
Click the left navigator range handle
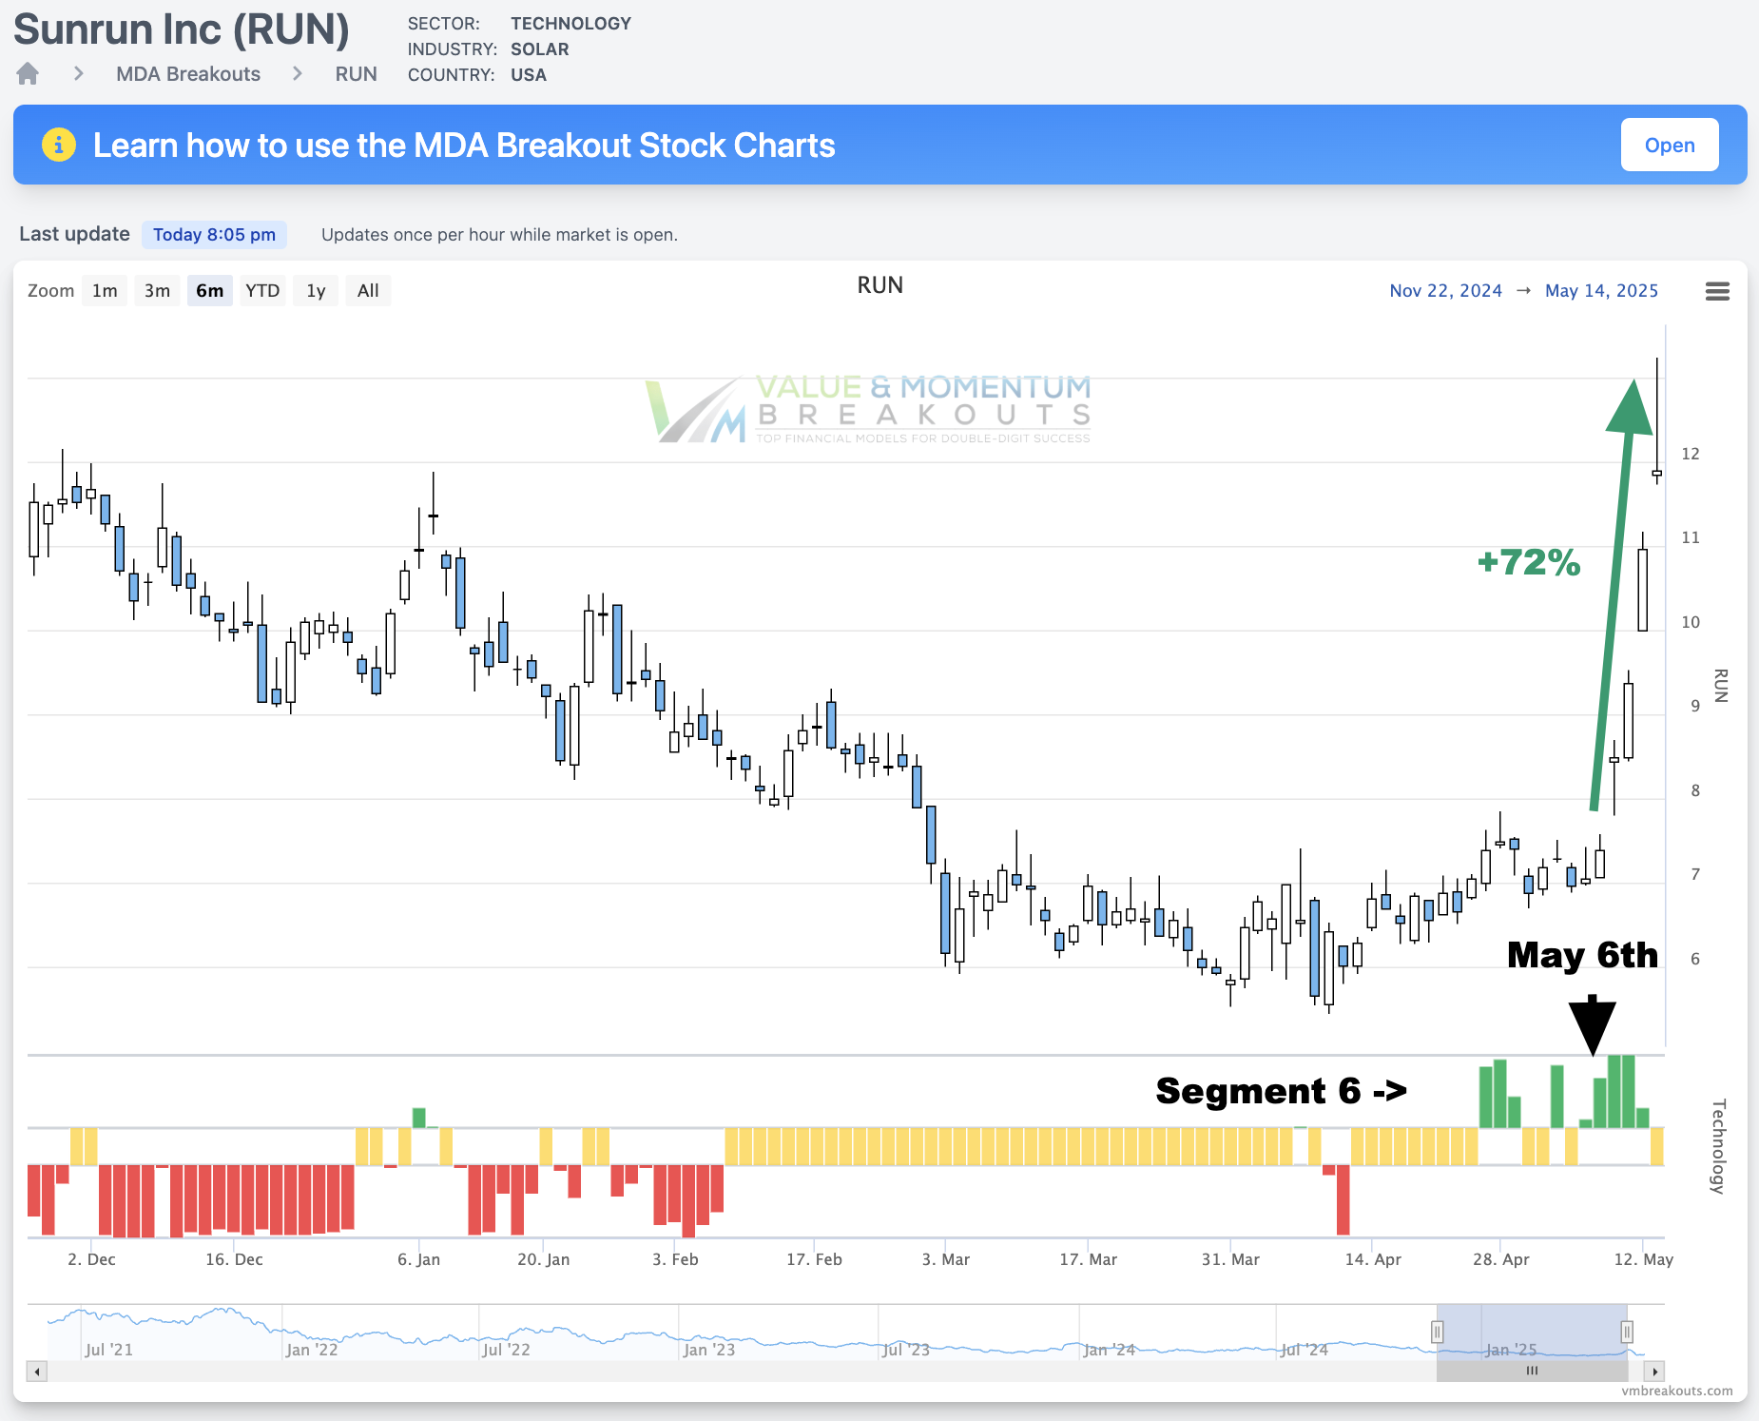coord(1438,1332)
